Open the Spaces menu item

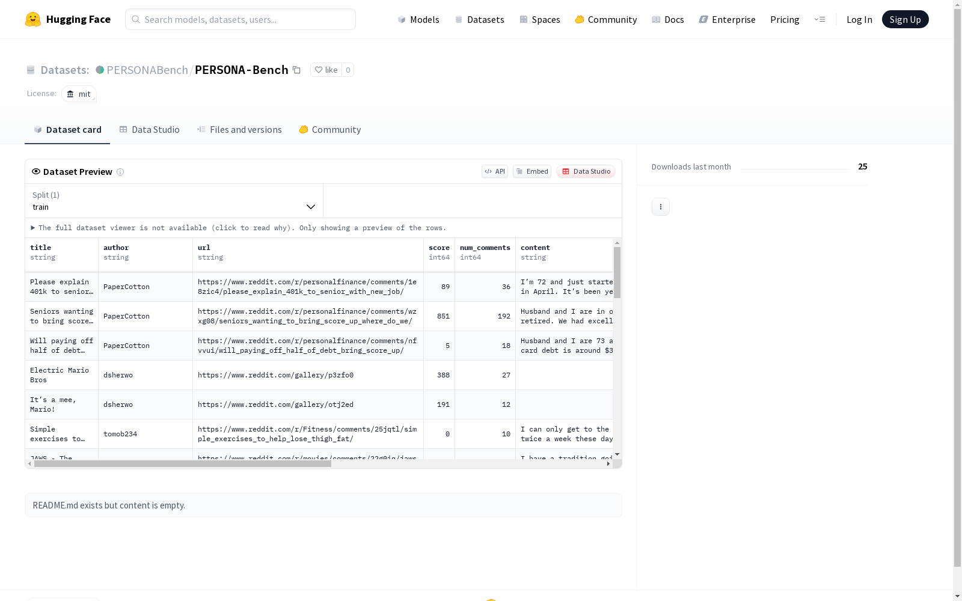(540, 19)
